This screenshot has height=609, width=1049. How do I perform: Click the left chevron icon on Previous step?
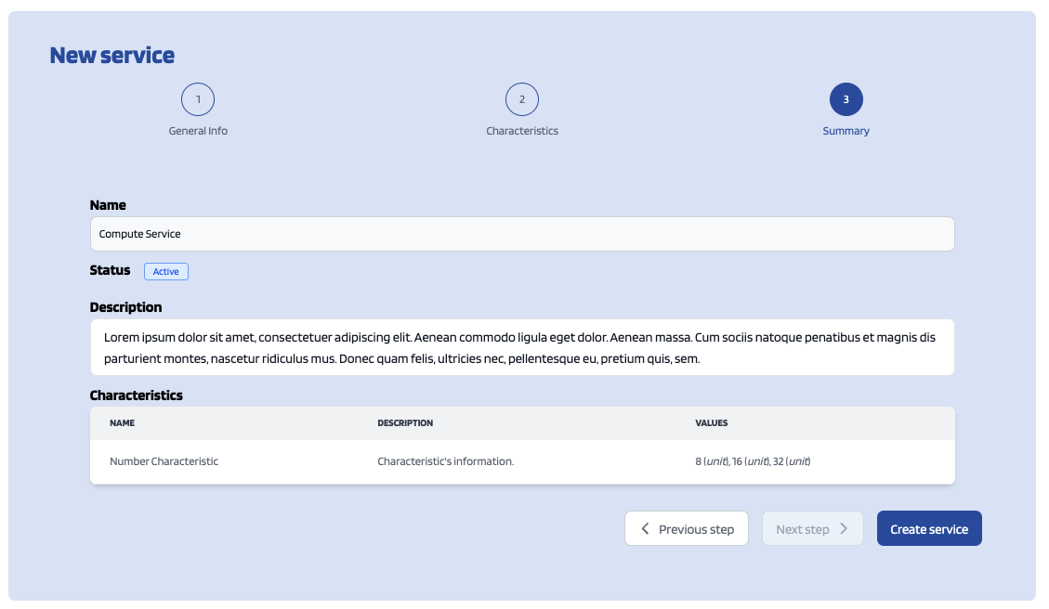(x=645, y=529)
